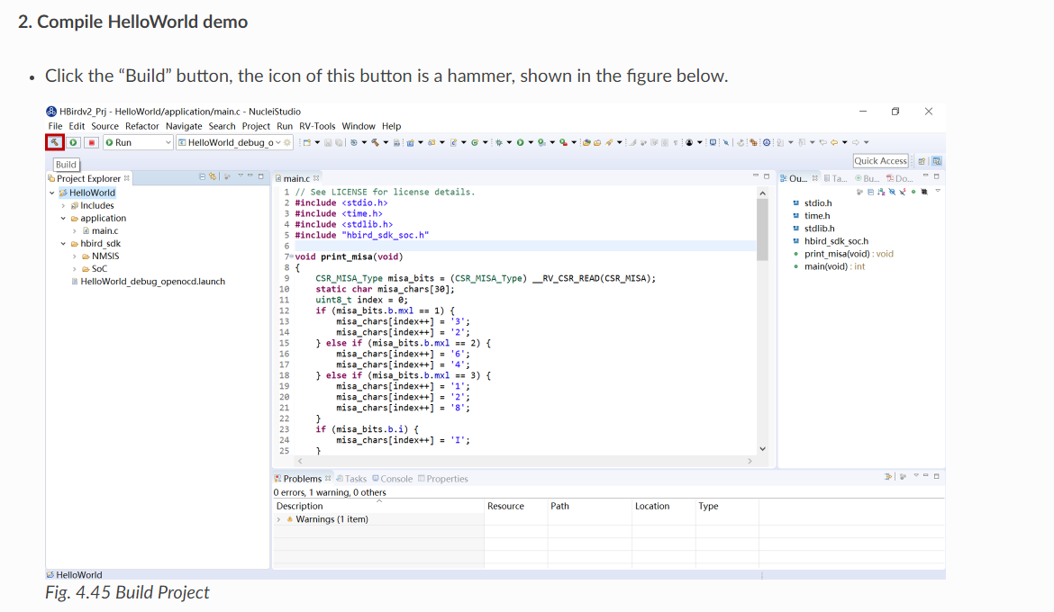
Task: Click the Debug bug icon in toolbar
Action: (498, 142)
